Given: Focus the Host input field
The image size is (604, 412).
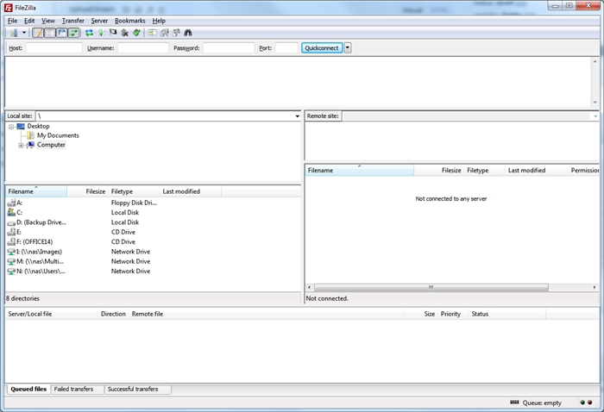Looking at the screenshot, I should coord(53,48).
